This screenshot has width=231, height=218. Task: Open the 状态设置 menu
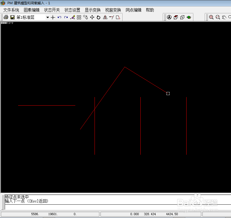coord(72,10)
